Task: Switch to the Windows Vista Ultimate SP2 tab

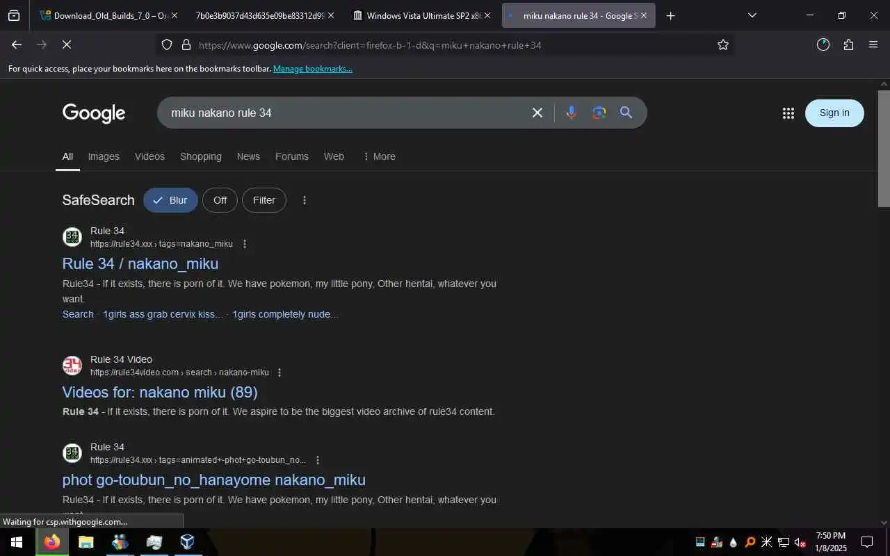Action: pyautogui.click(x=421, y=15)
